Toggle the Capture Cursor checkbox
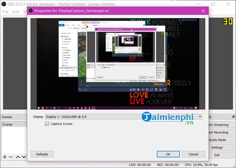This screenshot has height=168, width=236. tap(47, 124)
